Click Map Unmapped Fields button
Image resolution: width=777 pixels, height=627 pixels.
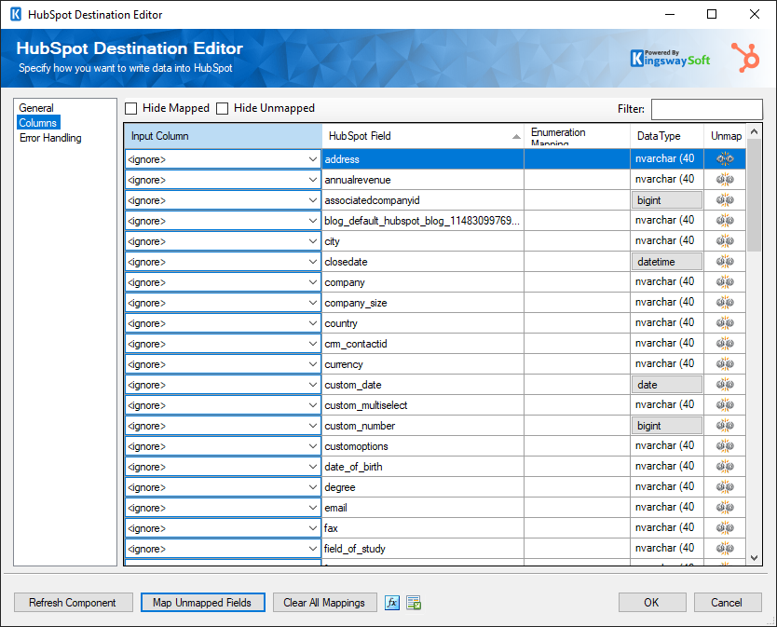pos(203,603)
